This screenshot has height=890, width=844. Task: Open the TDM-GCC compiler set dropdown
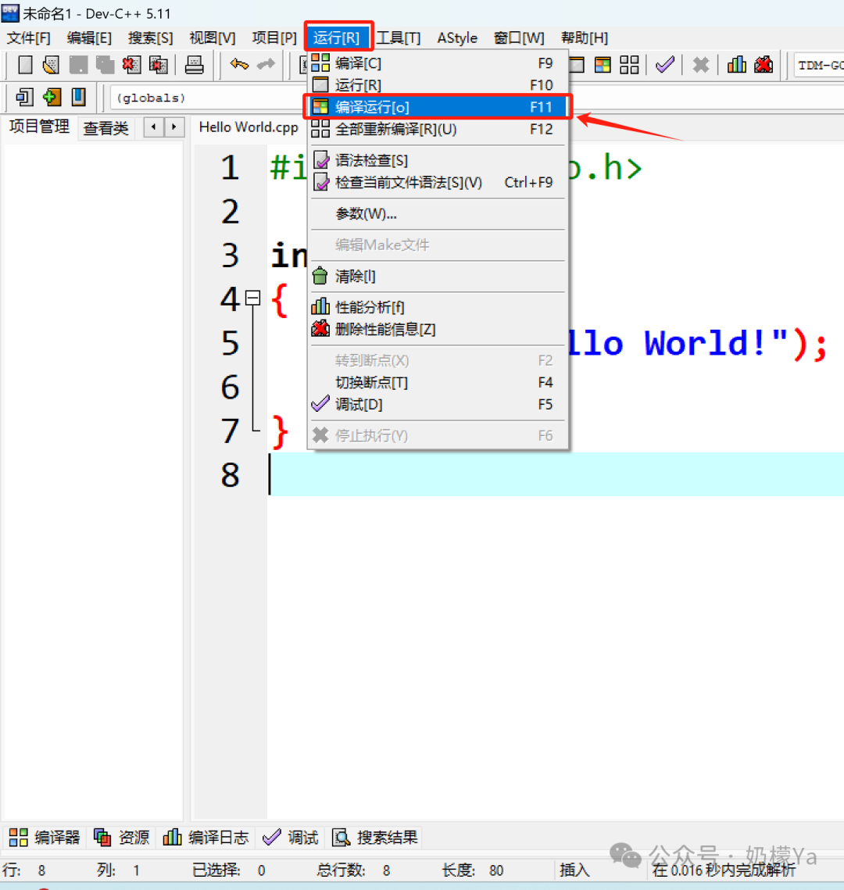pos(818,66)
